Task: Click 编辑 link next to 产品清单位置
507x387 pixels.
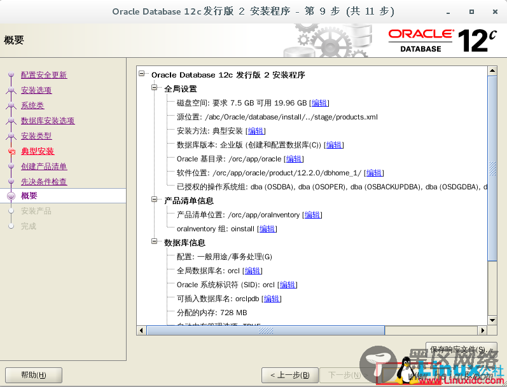Action: click(x=312, y=215)
